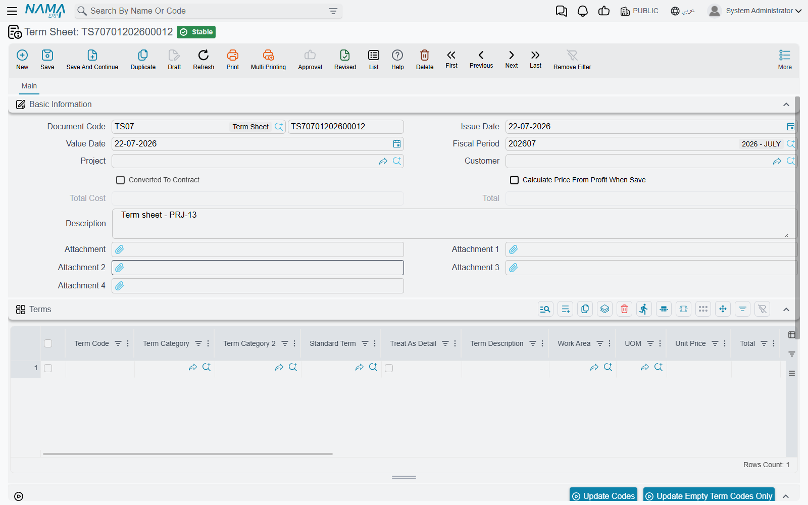Open Multi Printing
The image size is (808, 505).
pos(268,60)
